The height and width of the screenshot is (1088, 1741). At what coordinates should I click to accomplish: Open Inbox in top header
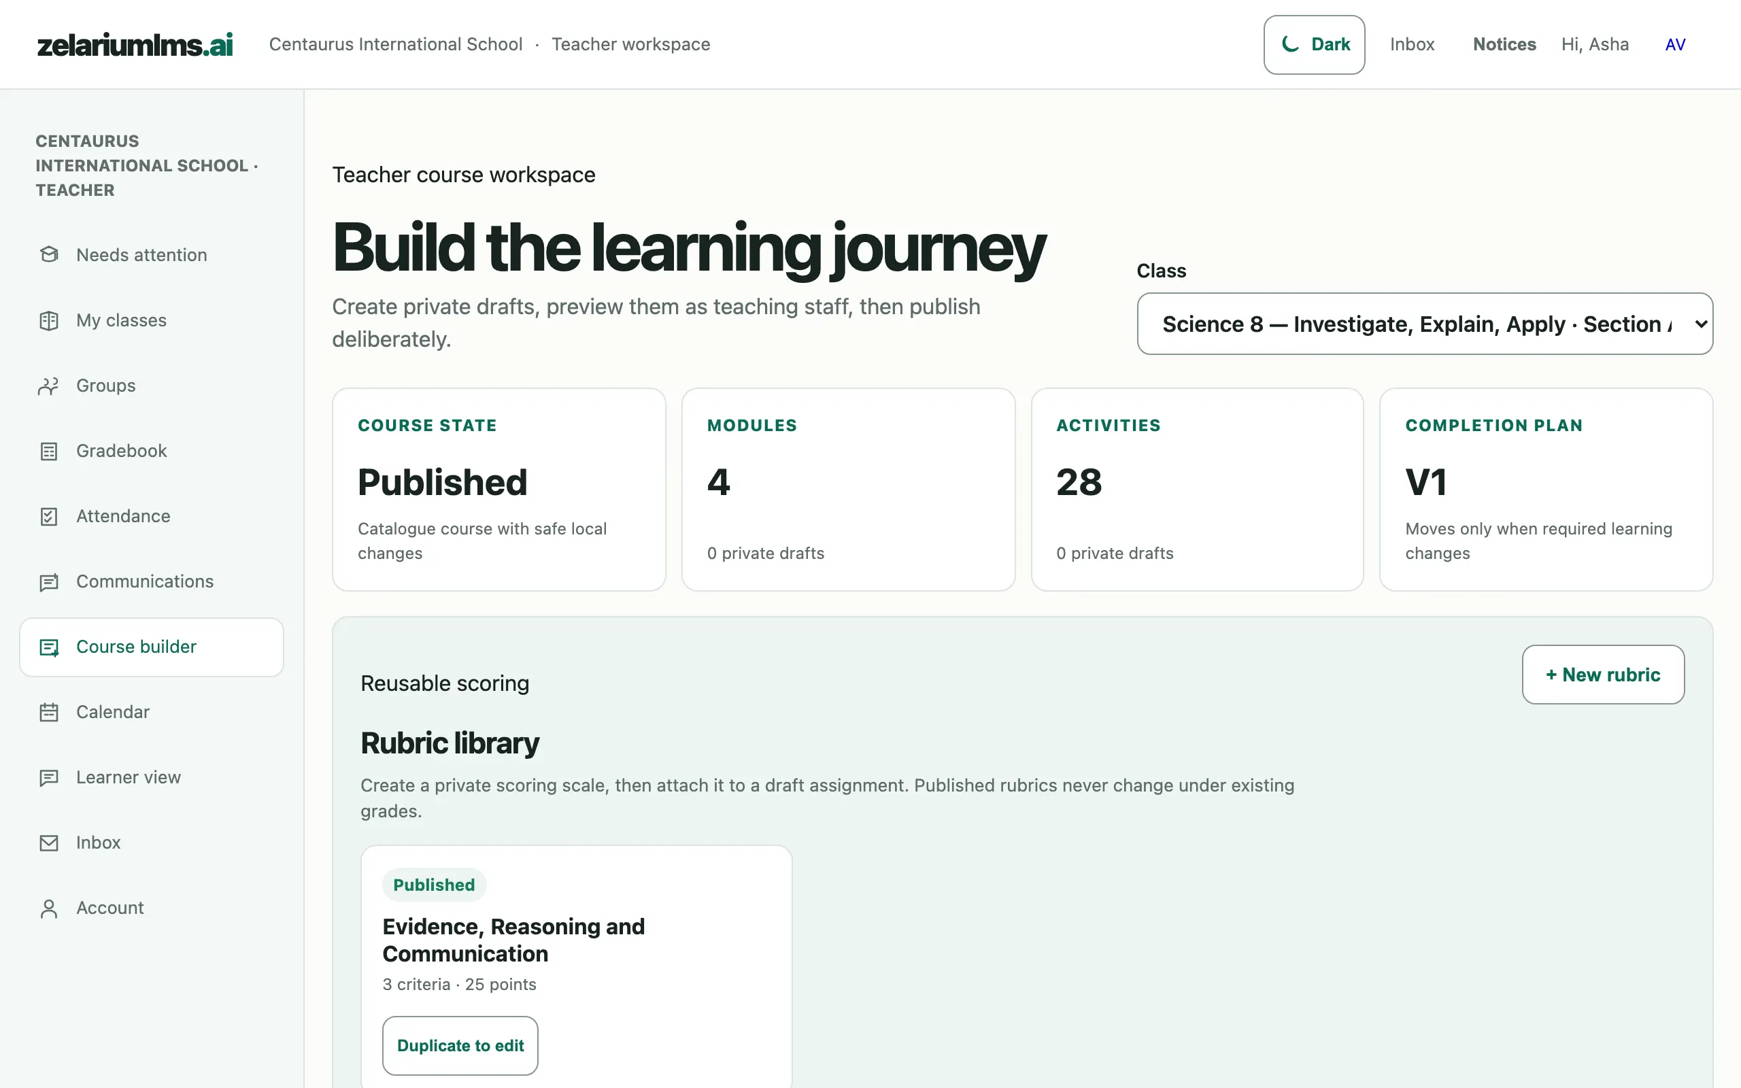[x=1413, y=45]
